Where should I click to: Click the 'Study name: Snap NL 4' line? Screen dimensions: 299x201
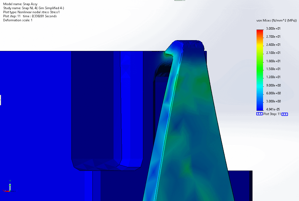pos(34,8)
